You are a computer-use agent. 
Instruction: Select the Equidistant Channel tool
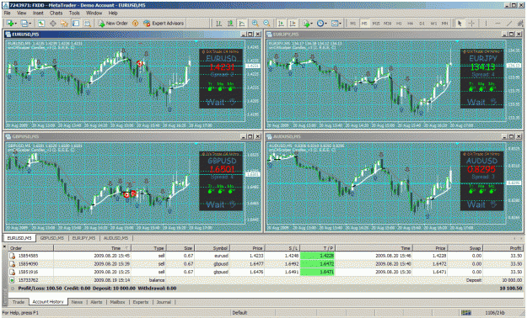[520, 24]
